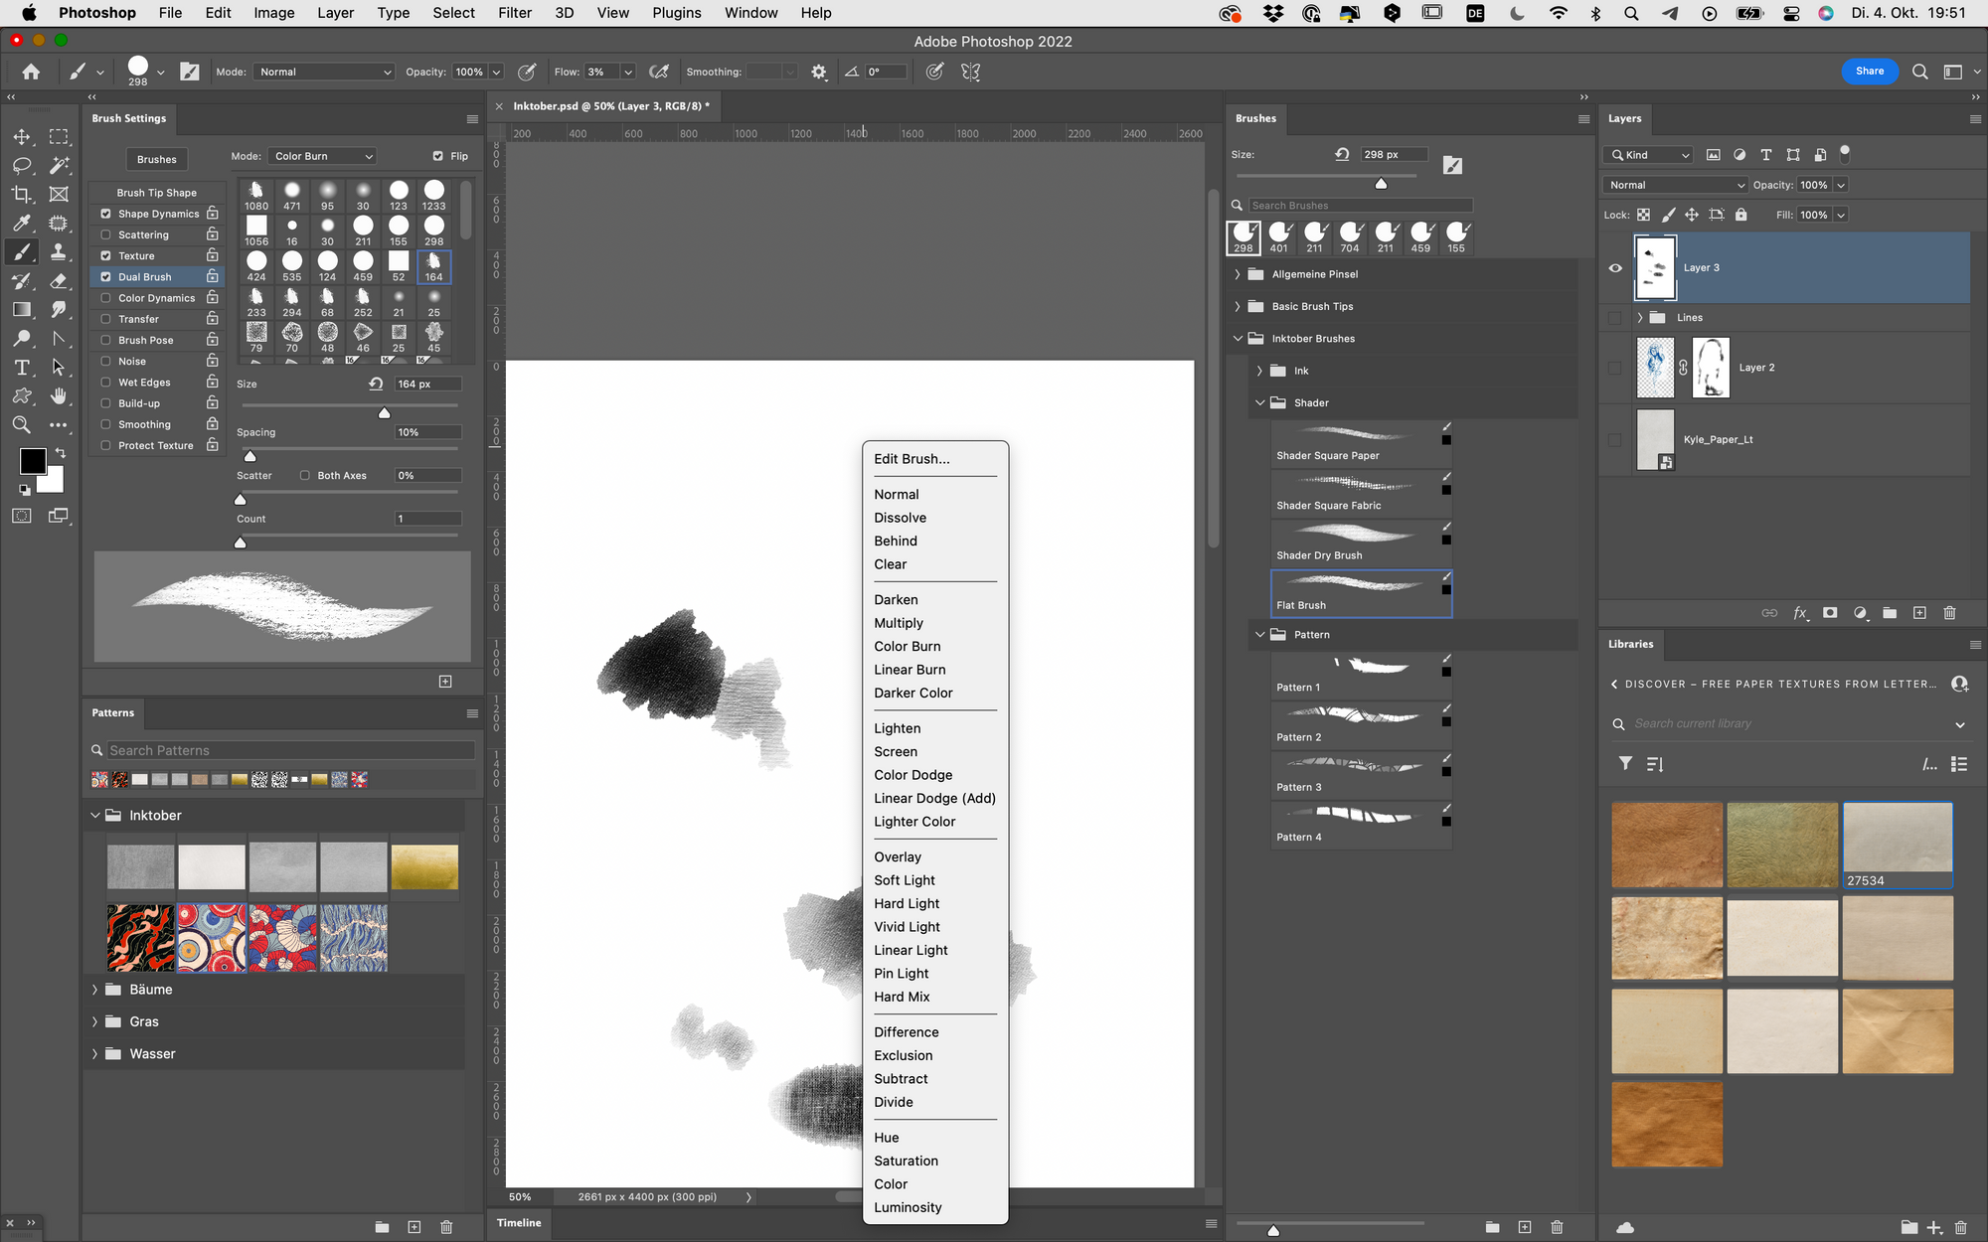Select the Crop tool

point(22,194)
